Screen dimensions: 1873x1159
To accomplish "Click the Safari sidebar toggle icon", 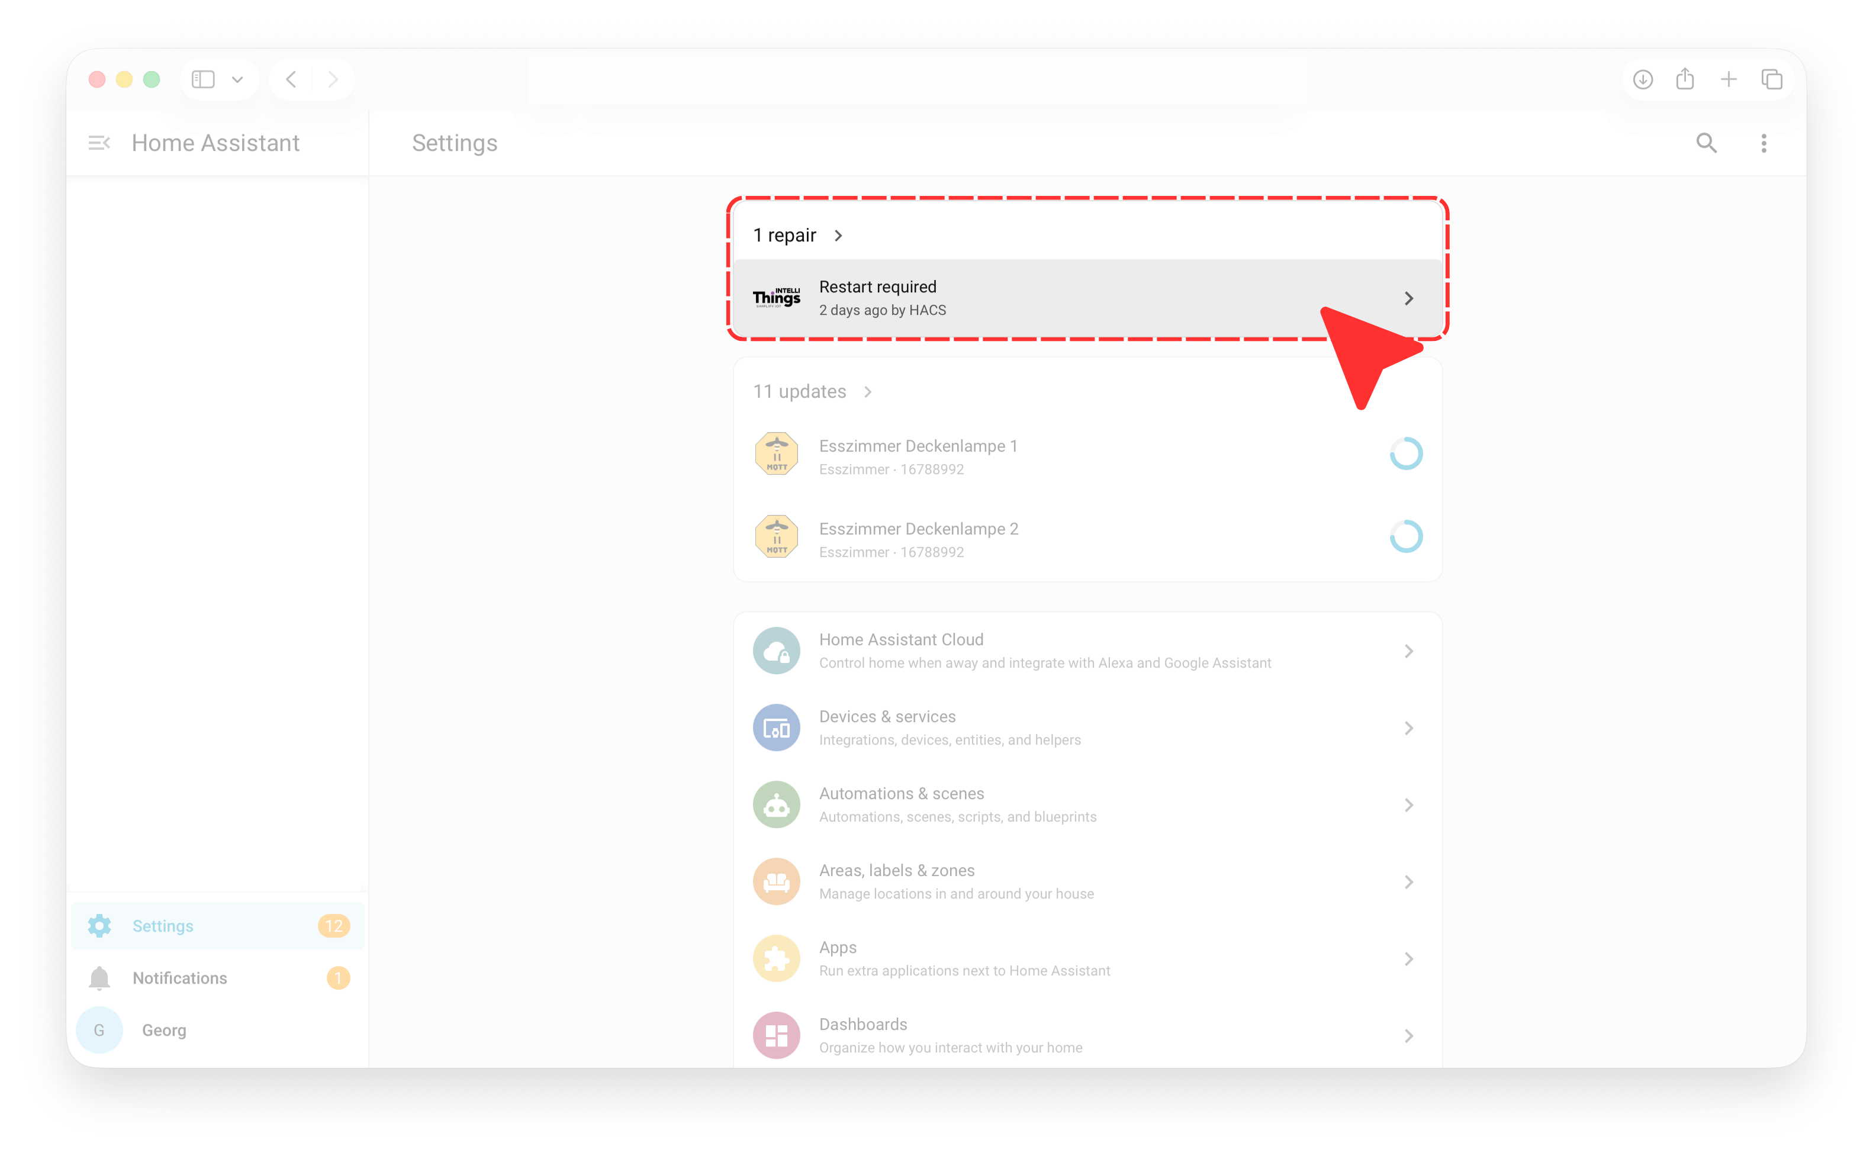I will click(x=203, y=80).
